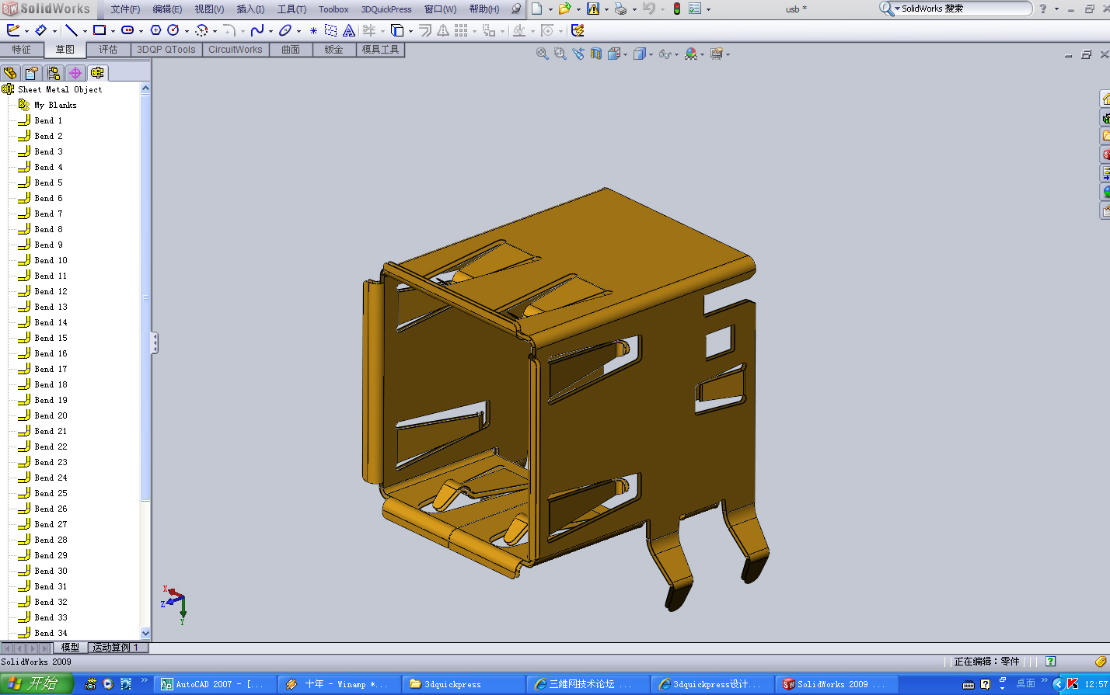The width and height of the screenshot is (1110, 695).
Task: Select the Polygon sketch tool
Action: point(155,30)
